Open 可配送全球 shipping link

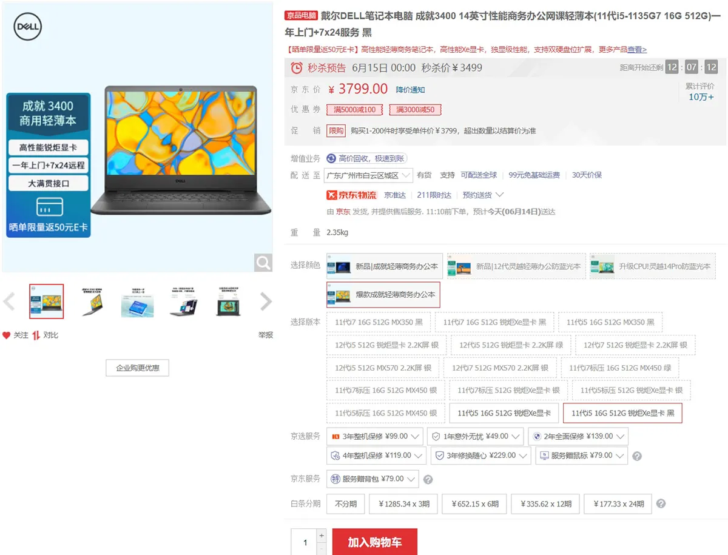[479, 175]
